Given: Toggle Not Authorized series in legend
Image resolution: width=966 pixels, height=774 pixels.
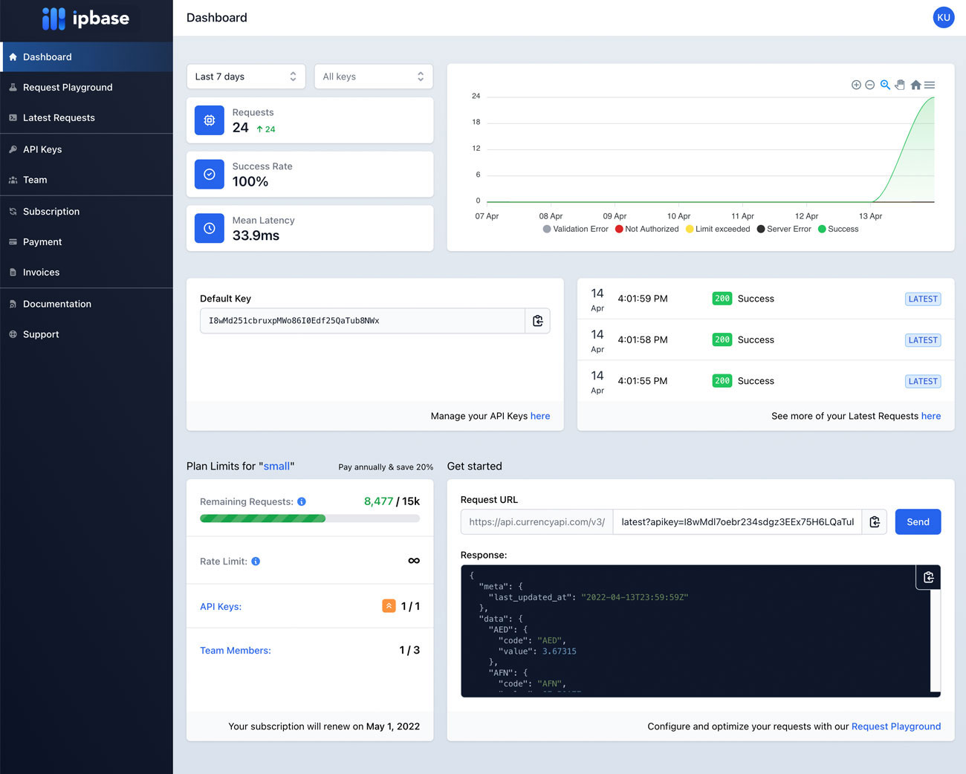Looking at the screenshot, I should point(646,229).
